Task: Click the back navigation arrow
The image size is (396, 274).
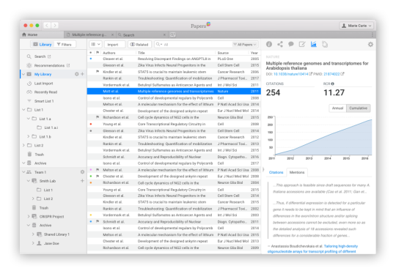Action: click(47, 25)
